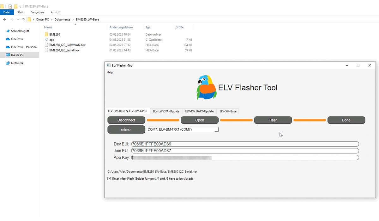The height and width of the screenshot is (221, 379).
Task: Go up one folder level in Explorer
Action: click(23, 20)
